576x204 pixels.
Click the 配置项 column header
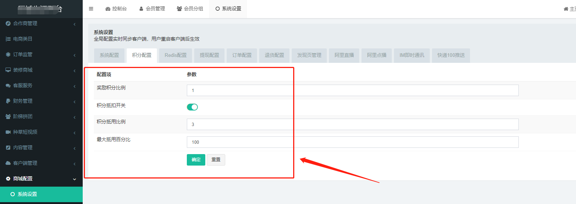click(x=104, y=74)
